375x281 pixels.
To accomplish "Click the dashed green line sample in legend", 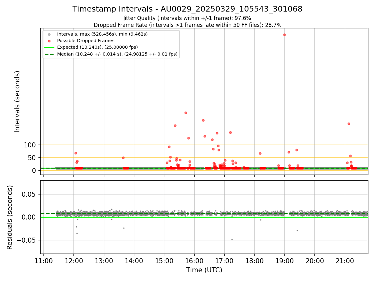I will (49, 54).
